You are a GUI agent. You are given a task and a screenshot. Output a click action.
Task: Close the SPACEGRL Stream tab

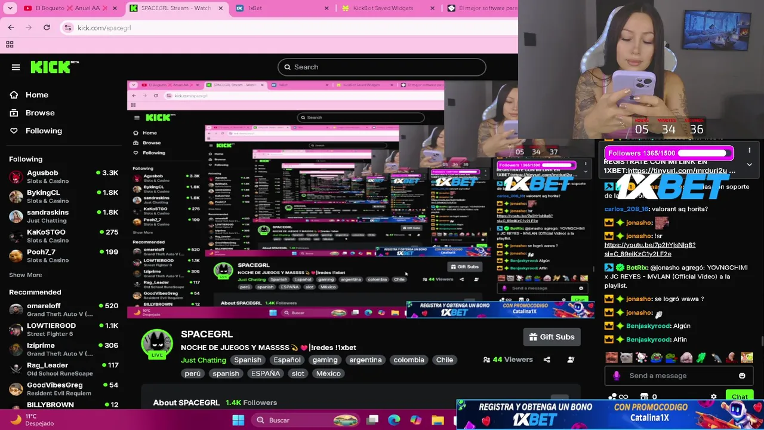point(221,8)
